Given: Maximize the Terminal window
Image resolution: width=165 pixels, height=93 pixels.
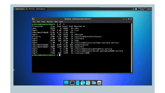Looking at the screenshot, I should click(x=129, y=19).
